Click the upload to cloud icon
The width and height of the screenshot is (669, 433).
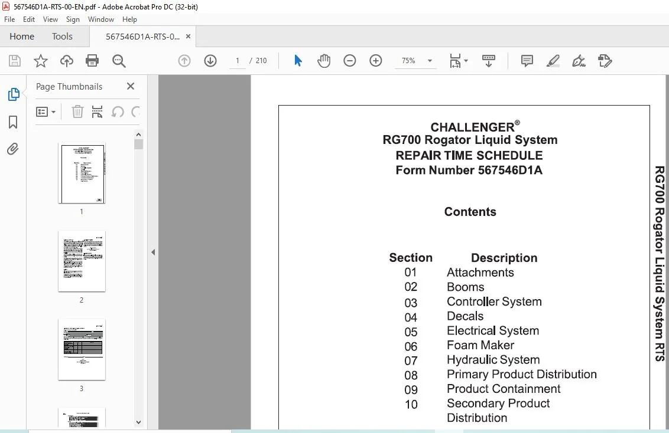click(67, 61)
